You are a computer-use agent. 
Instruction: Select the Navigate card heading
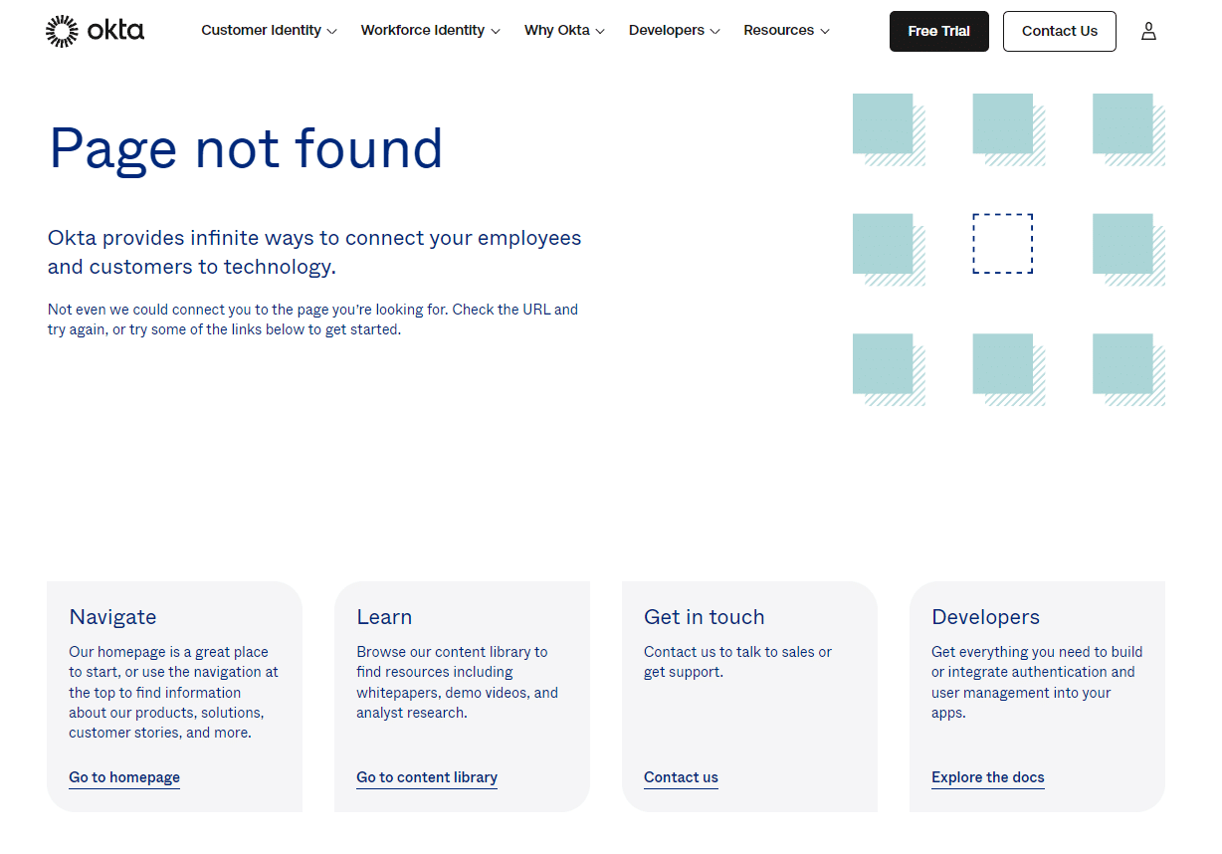112,617
